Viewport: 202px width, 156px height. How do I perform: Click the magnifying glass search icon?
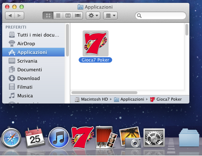[139, 16]
